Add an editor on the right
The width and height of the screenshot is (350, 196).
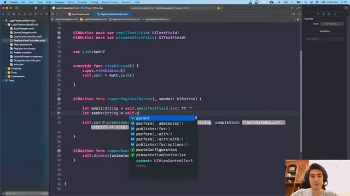click(299, 14)
